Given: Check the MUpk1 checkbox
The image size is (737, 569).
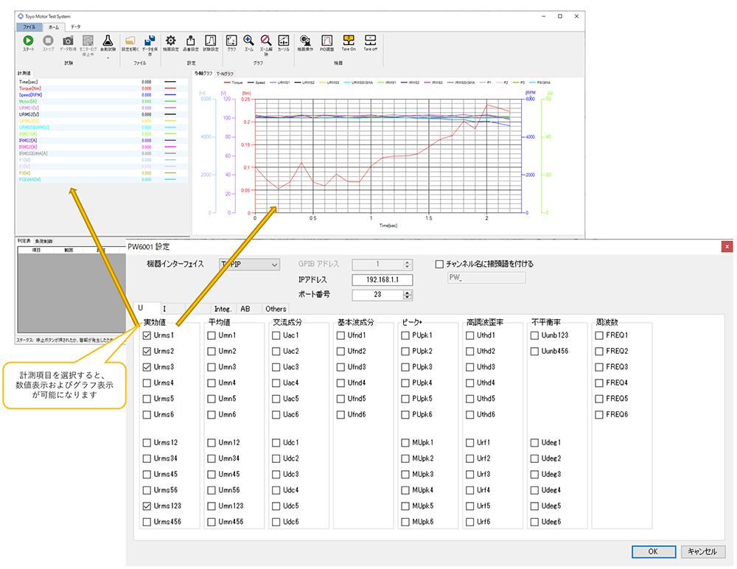Looking at the screenshot, I should tap(405, 443).
